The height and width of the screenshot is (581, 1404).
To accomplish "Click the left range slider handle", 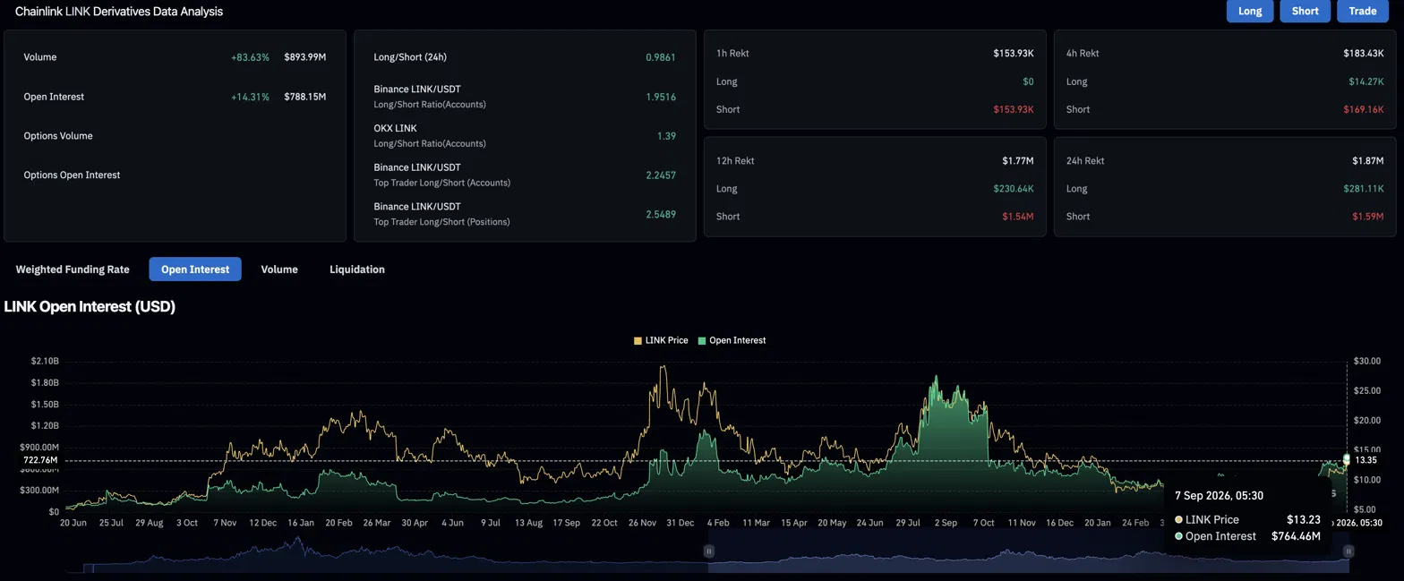I will (708, 551).
